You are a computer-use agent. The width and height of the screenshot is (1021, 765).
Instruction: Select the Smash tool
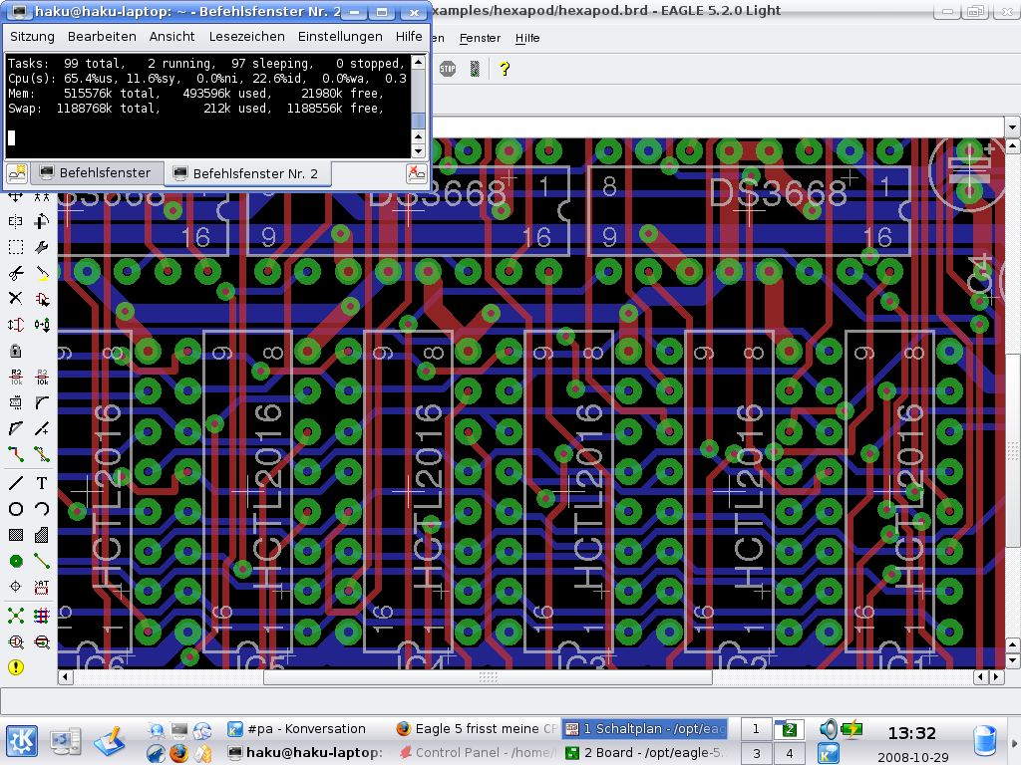[16, 402]
